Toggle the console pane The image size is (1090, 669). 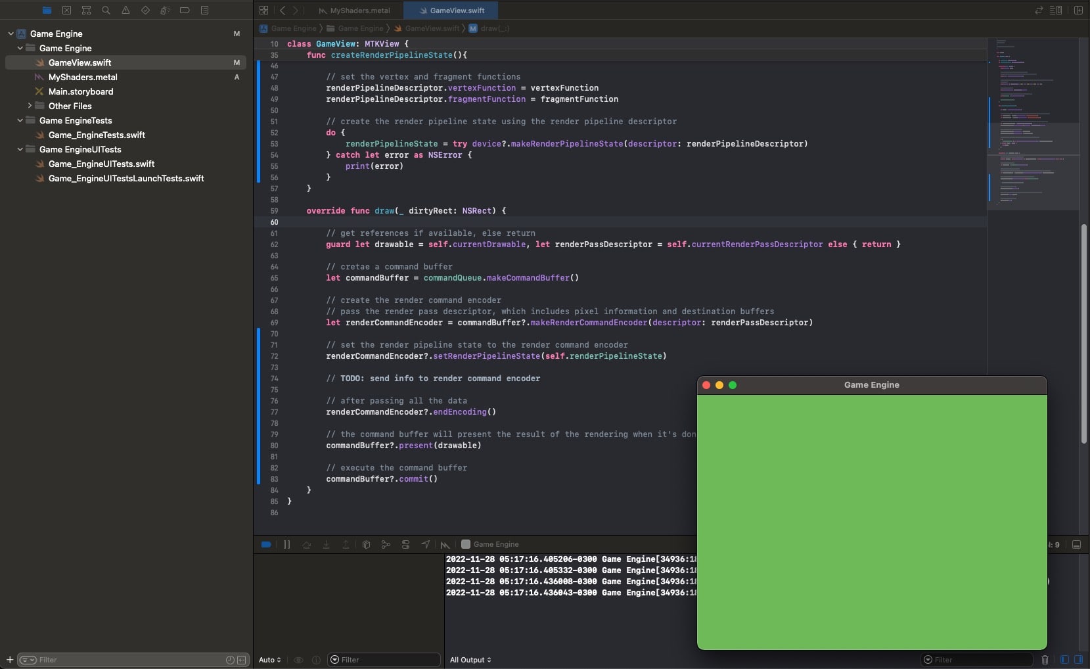tap(1078, 660)
